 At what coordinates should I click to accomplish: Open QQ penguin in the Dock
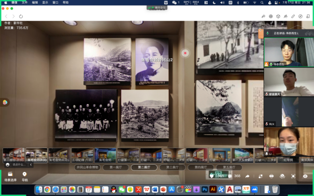pos(113,189)
